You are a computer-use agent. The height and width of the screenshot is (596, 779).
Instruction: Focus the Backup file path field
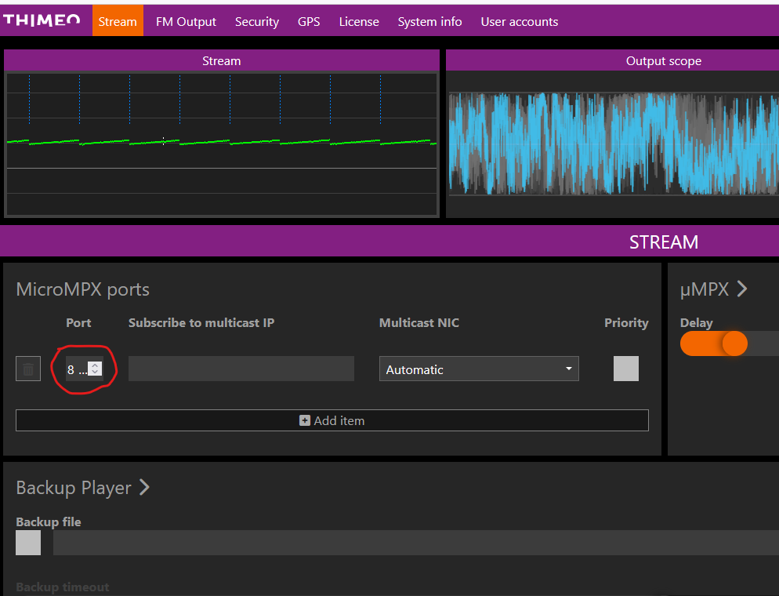[x=415, y=543]
